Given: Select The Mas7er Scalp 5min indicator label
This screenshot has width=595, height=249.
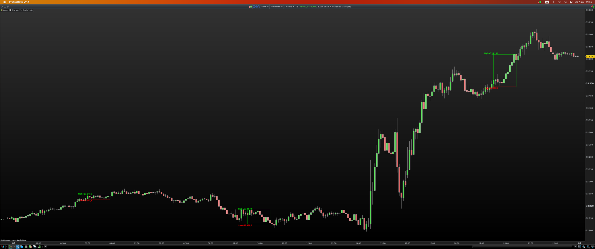Looking at the screenshot, I should (22, 10).
